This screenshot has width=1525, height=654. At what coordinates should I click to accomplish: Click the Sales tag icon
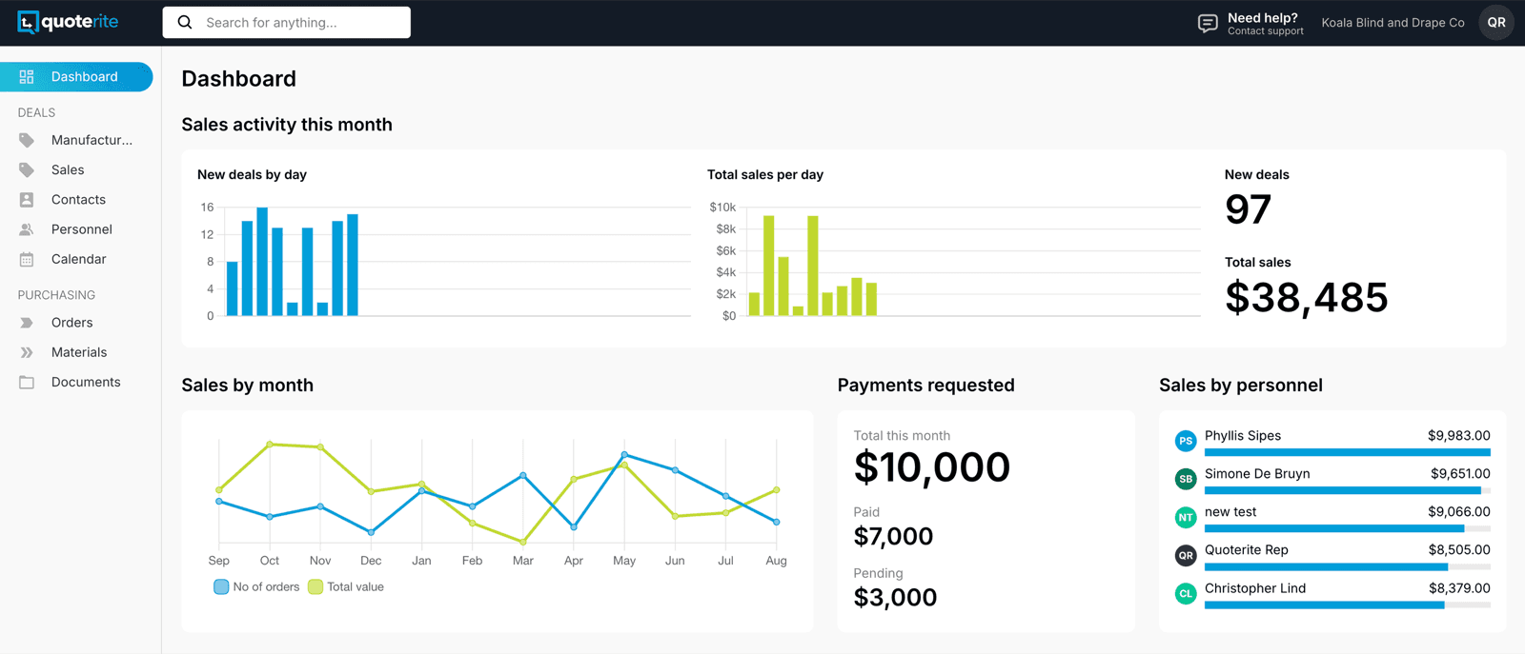[x=27, y=169]
